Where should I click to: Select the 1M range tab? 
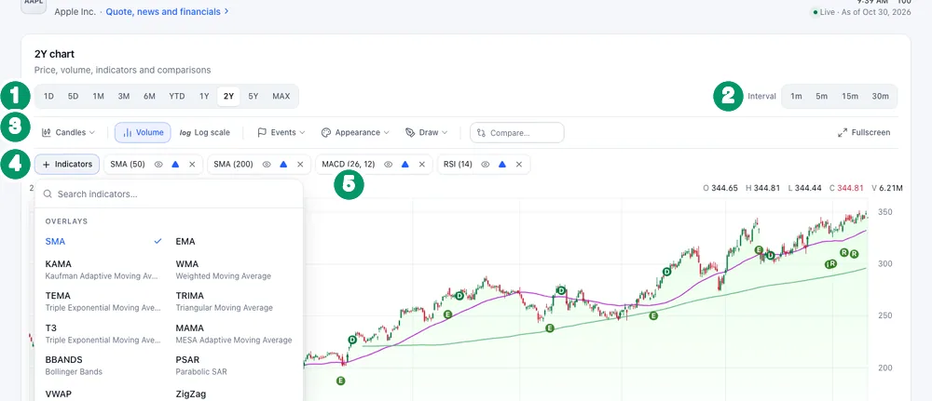(x=98, y=96)
